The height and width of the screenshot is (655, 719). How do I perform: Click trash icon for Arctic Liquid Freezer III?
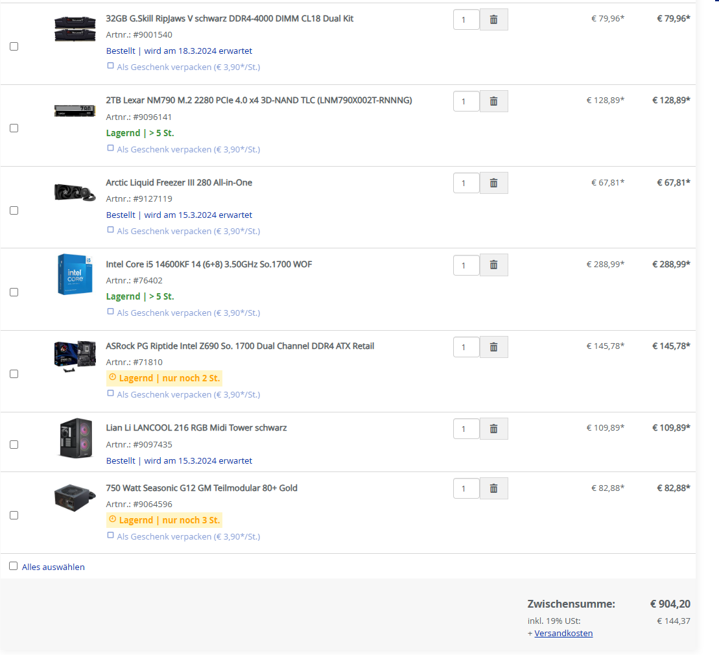tap(493, 183)
